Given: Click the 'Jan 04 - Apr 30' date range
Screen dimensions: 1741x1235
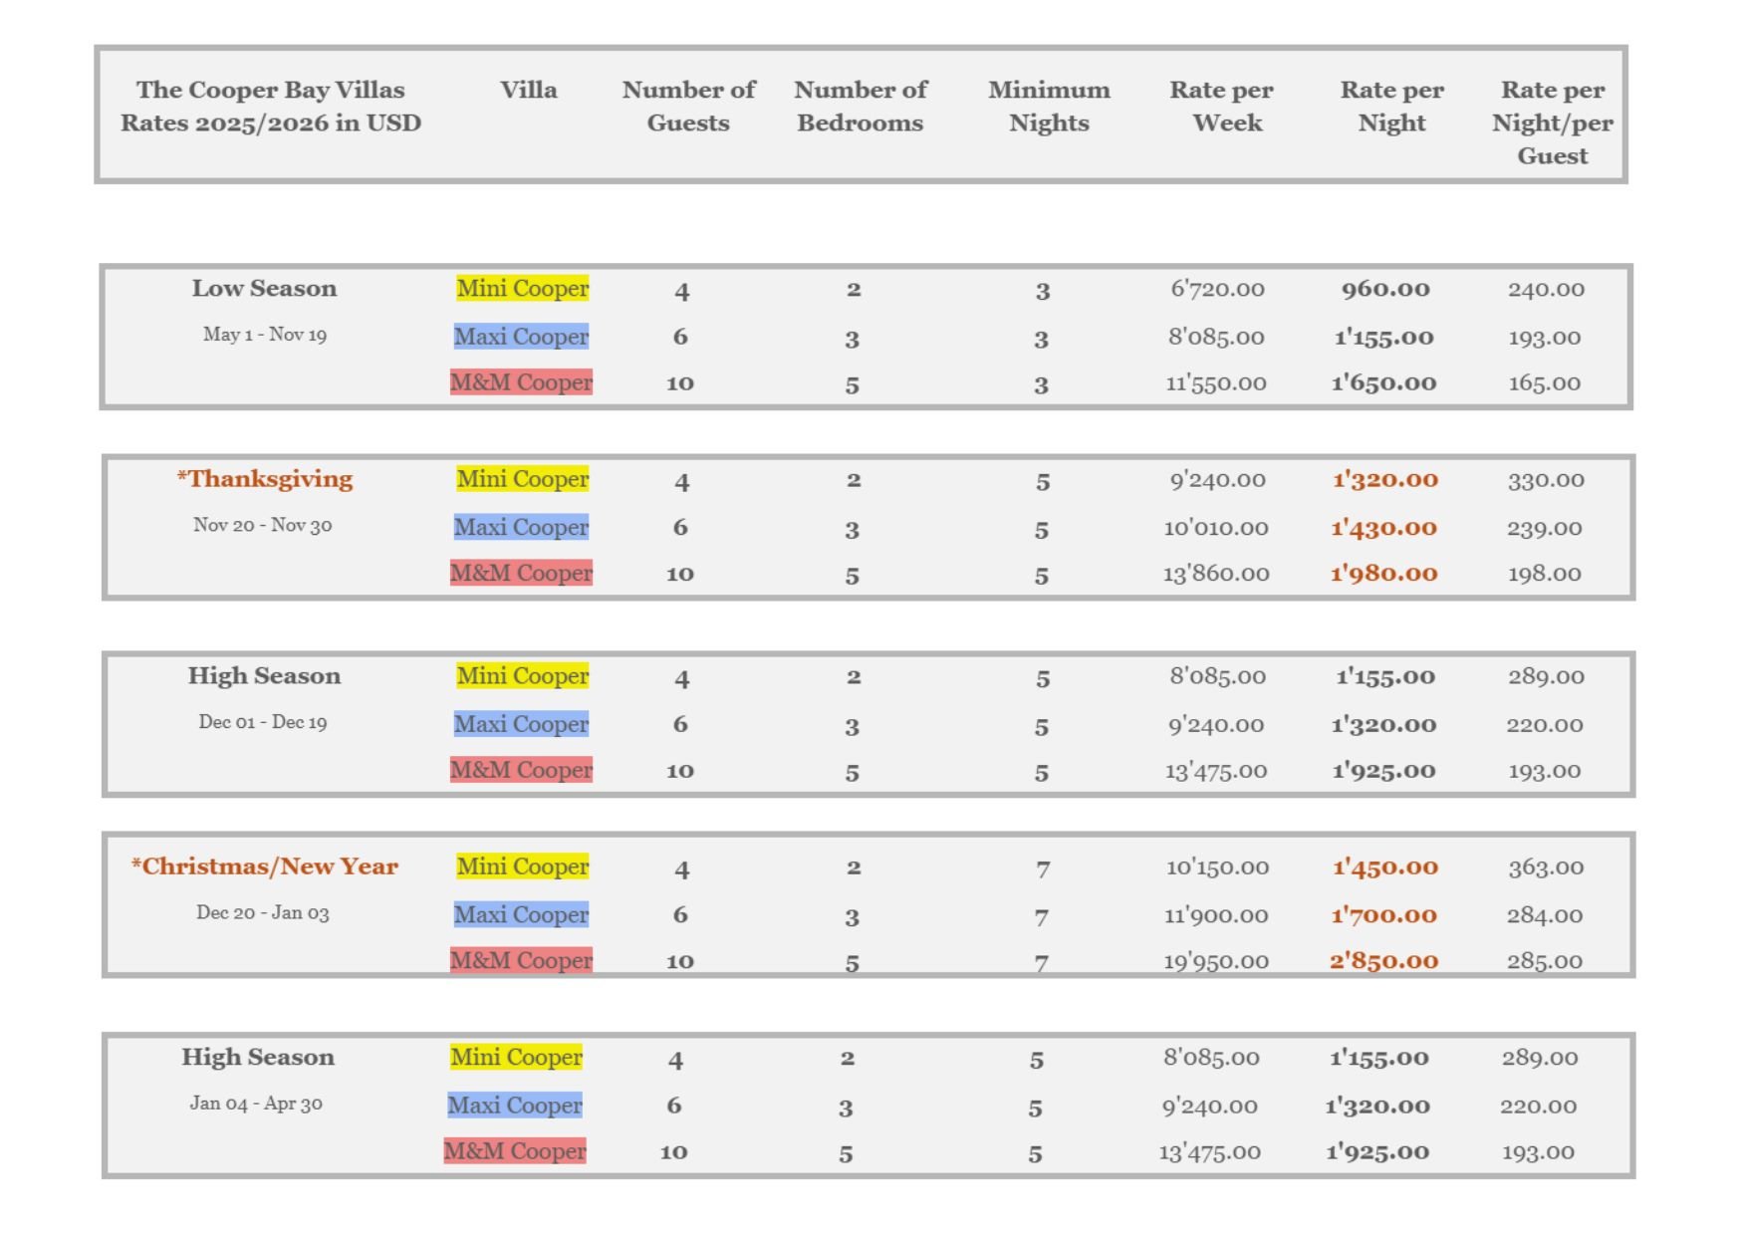Looking at the screenshot, I should [x=256, y=1104].
